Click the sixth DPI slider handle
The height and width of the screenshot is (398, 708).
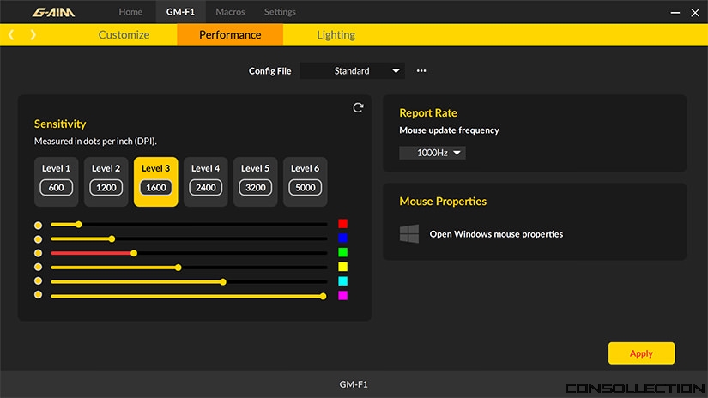pyautogui.click(x=323, y=297)
